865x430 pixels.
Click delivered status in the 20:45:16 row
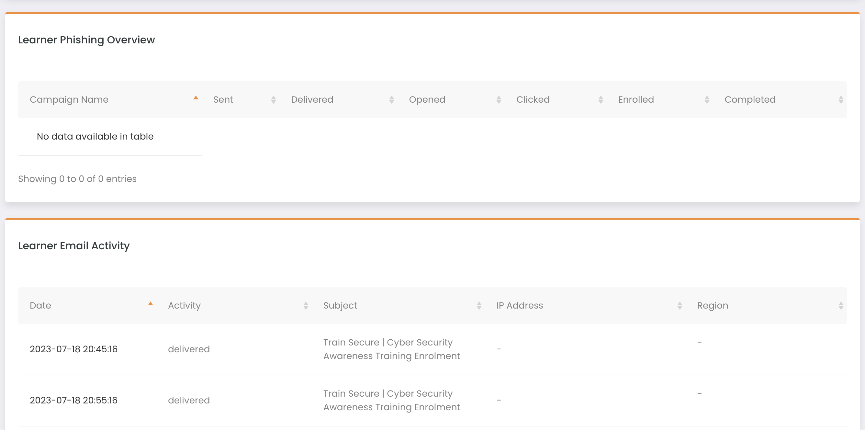click(x=189, y=349)
